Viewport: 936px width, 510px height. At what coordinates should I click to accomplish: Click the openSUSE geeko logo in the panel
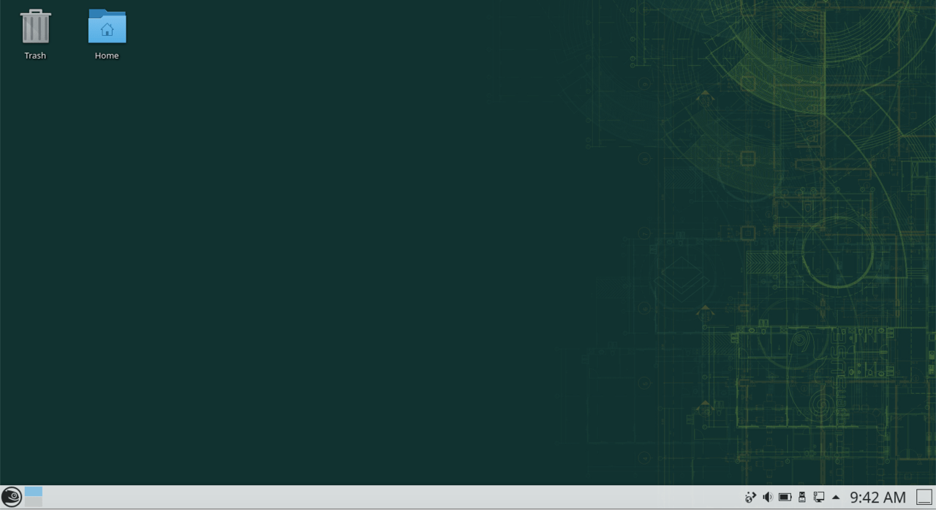11,497
